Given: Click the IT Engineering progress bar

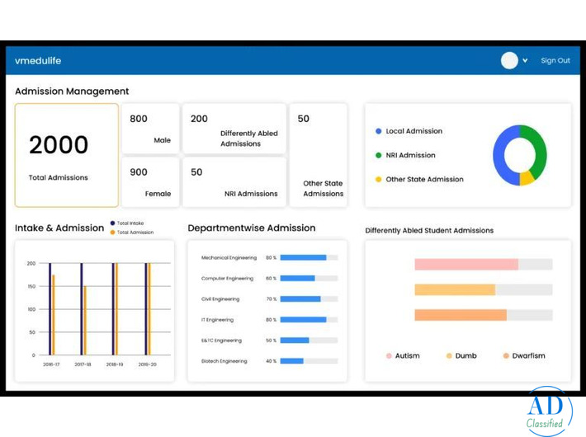Looking at the screenshot, I should pyautogui.click(x=309, y=320).
